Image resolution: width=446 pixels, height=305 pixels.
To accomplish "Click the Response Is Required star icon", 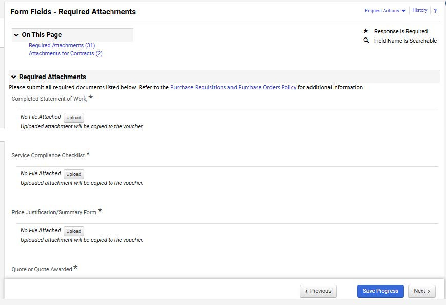I will click(x=366, y=31).
